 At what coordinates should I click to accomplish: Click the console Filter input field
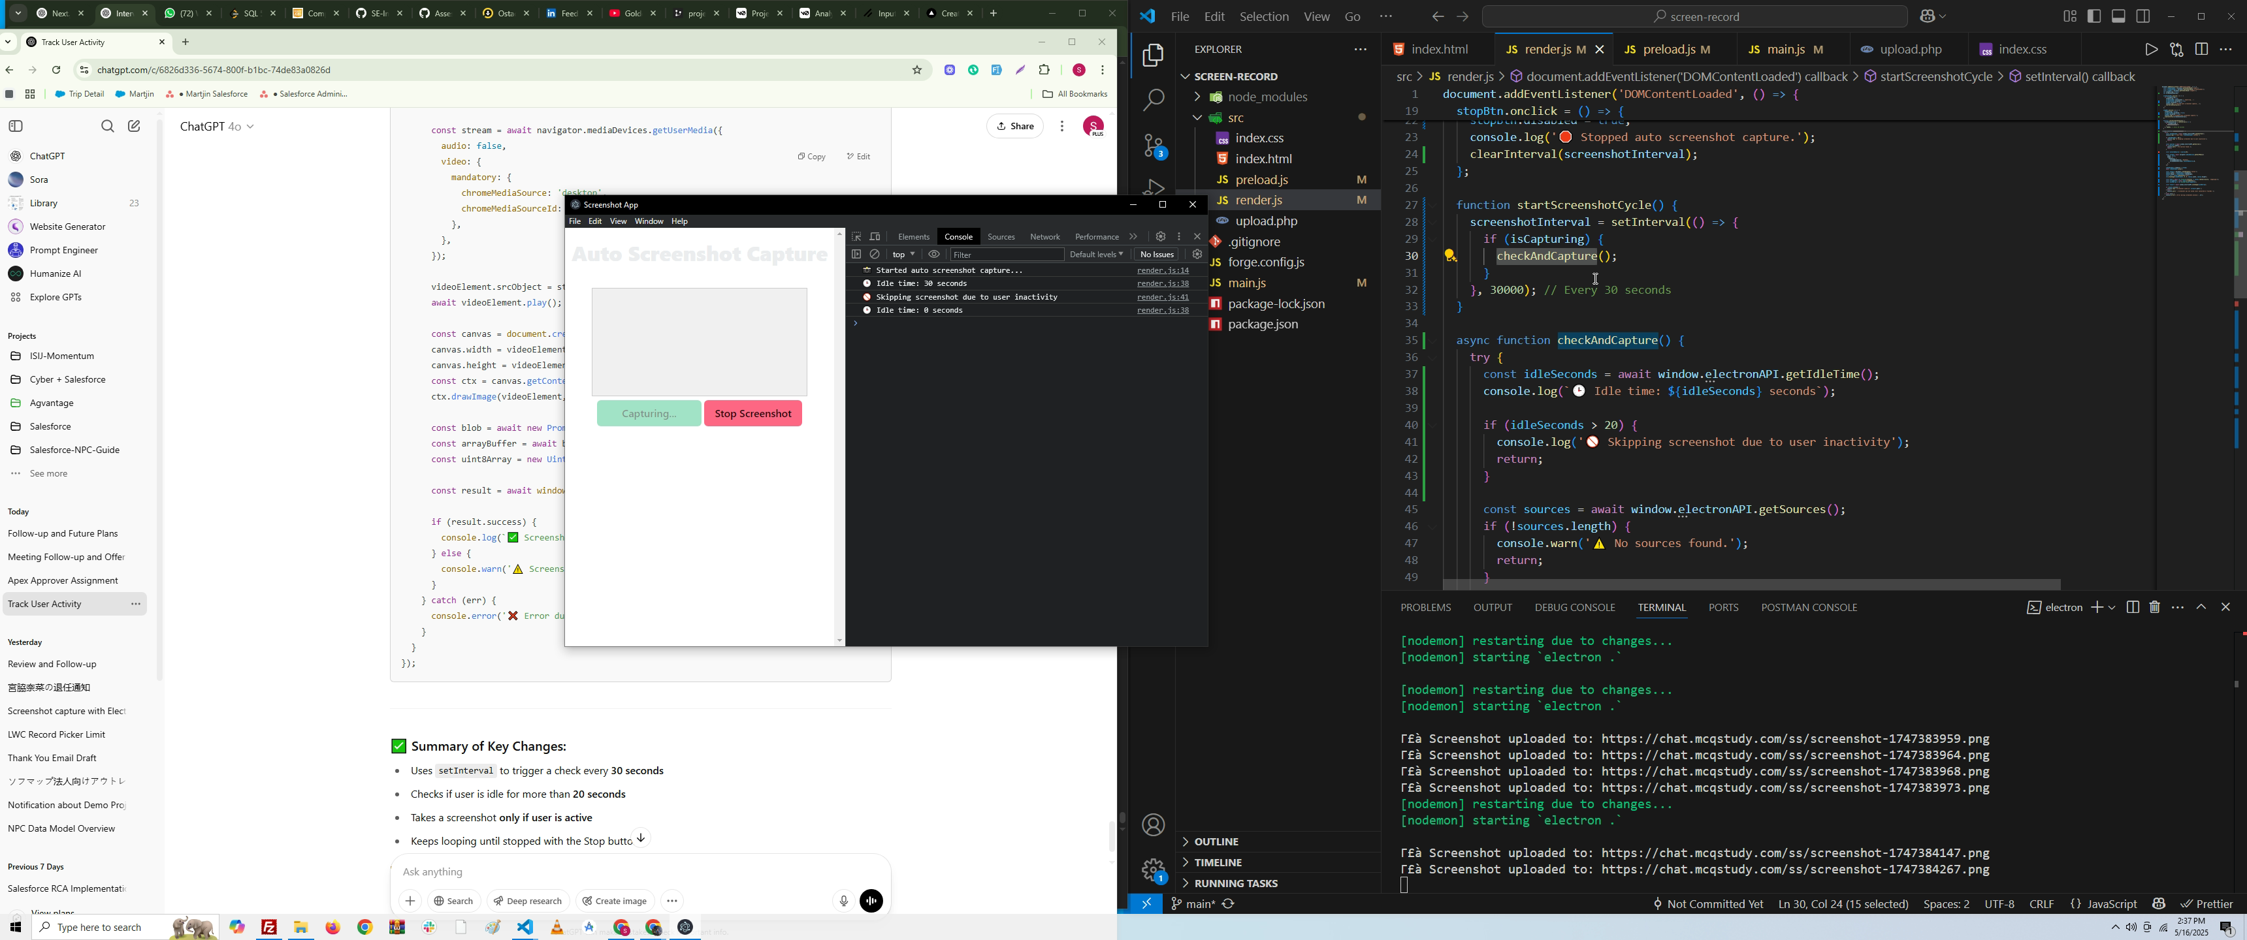pos(1006,255)
